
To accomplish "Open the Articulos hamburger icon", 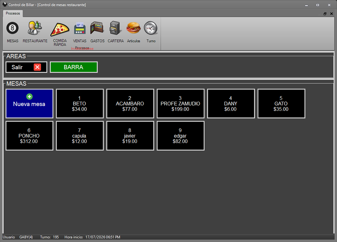I will [133, 28].
